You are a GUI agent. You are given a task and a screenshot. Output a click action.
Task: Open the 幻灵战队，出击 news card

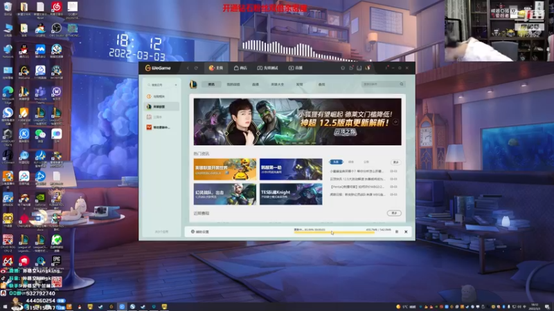[224, 194]
